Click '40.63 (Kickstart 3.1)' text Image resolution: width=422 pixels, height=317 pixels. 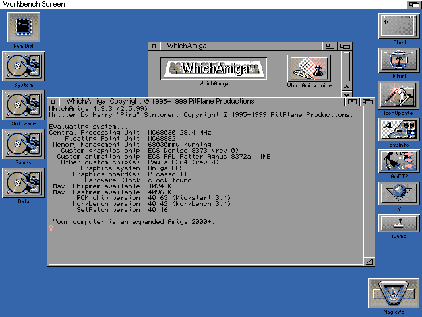click(189, 198)
